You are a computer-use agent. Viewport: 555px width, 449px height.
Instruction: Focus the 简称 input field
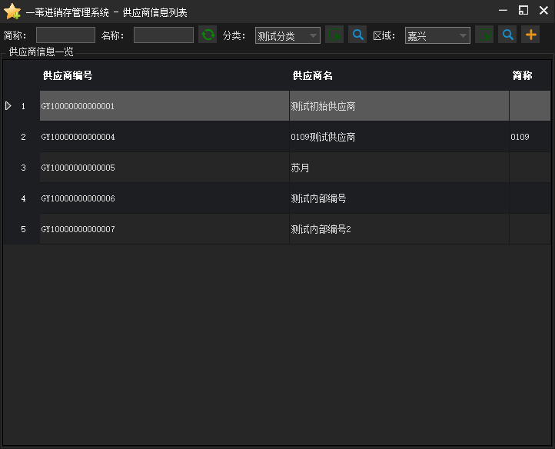[x=65, y=35]
